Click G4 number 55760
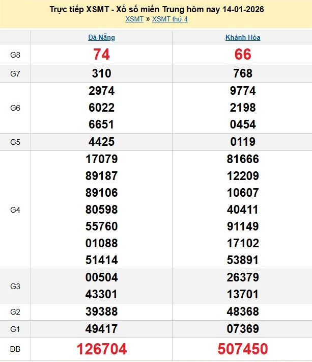The image size is (312, 362). [101, 226]
